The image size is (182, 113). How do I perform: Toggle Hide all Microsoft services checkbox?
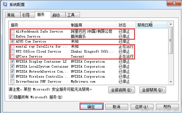(11, 97)
